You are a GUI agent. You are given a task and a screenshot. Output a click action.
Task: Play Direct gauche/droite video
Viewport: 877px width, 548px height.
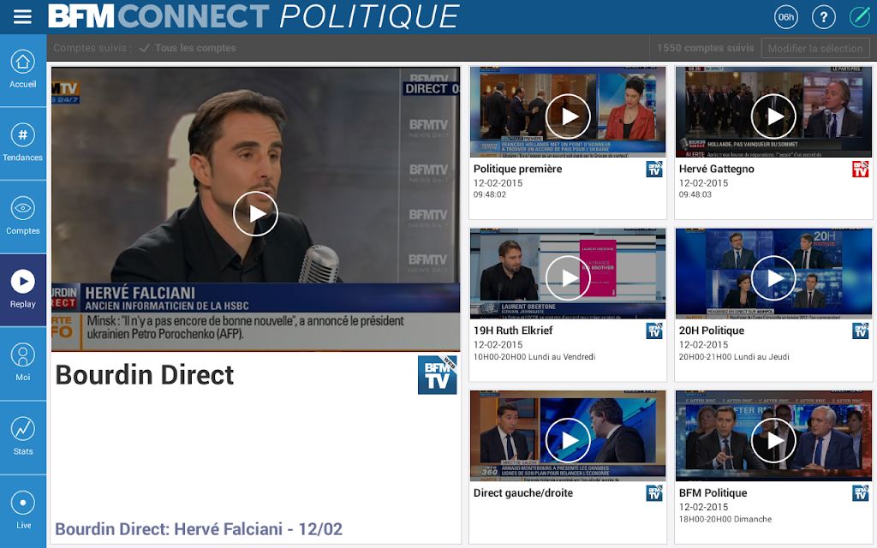[568, 440]
